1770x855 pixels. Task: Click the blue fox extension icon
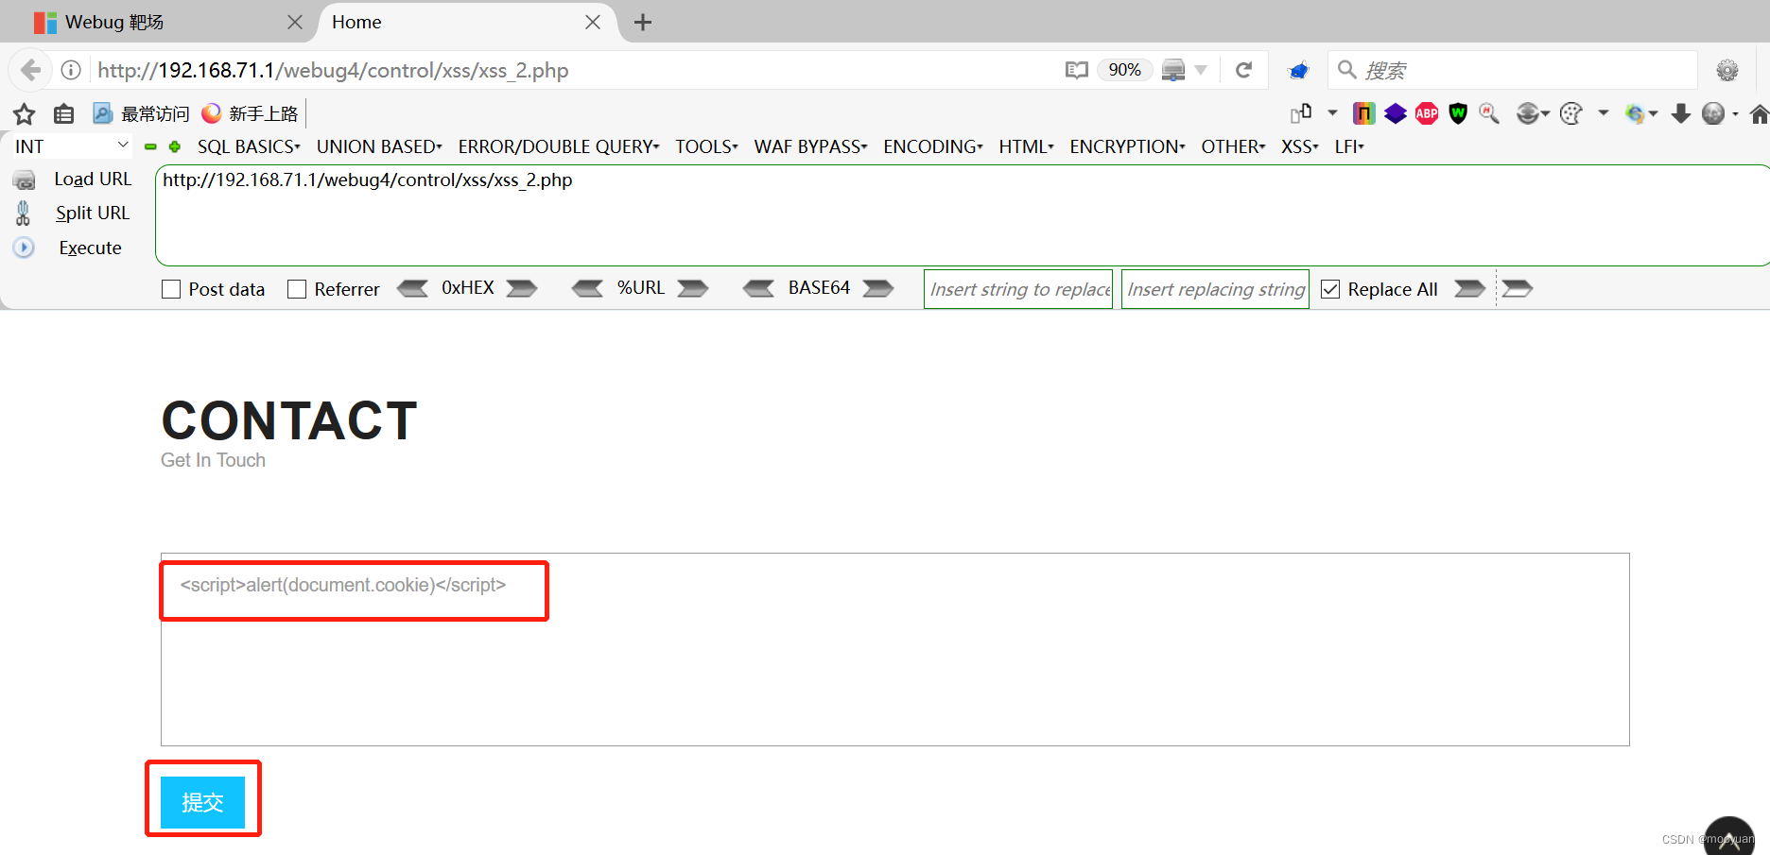[1298, 70]
